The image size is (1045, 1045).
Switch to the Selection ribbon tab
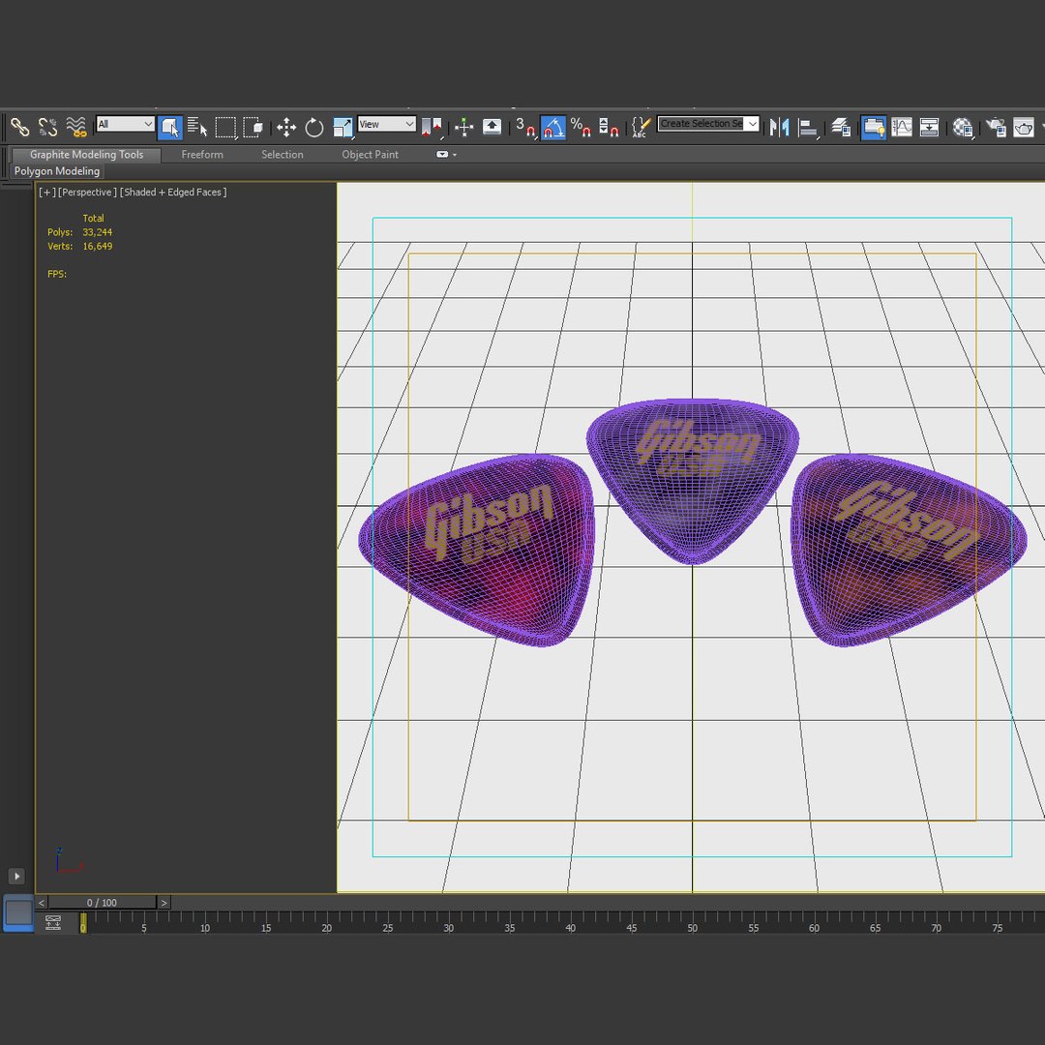tap(282, 155)
